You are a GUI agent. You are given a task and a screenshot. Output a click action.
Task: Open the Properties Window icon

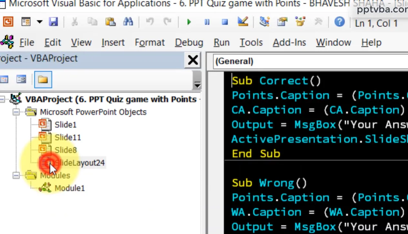click(282, 22)
